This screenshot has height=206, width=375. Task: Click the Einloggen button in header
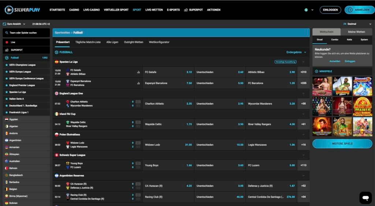[330, 10]
